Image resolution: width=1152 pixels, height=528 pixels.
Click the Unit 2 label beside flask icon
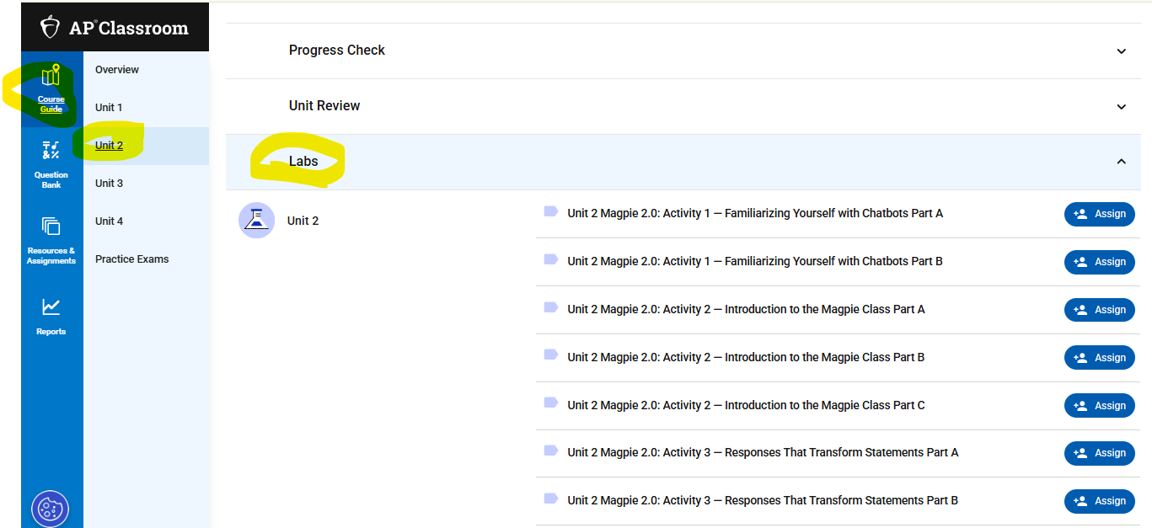(x=303, y=221)
